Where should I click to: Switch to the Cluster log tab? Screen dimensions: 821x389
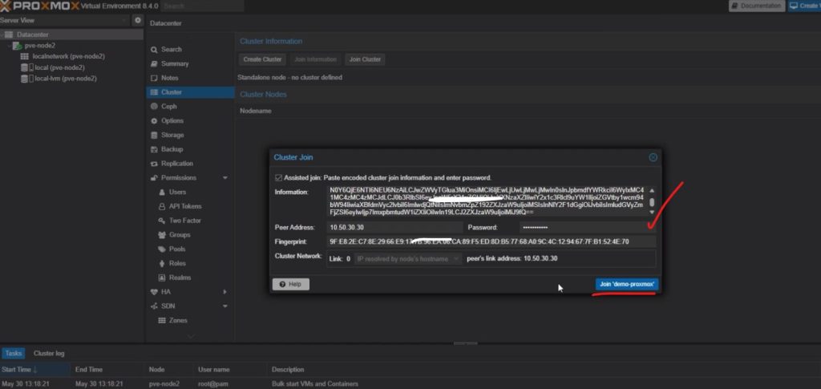(49, 354)
